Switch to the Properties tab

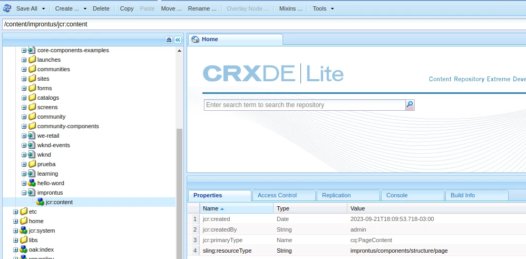coord(220,195)
